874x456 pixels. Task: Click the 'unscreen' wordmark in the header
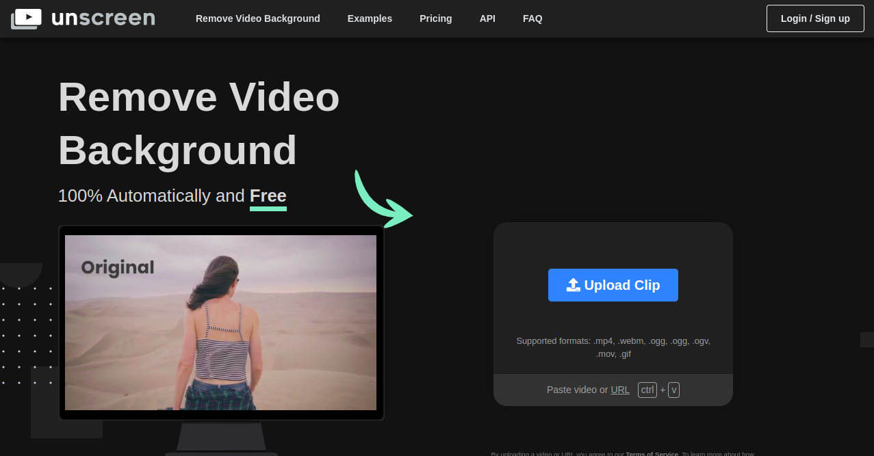pos(103,18)
